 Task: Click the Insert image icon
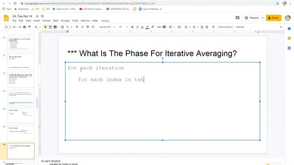(55, 27)
